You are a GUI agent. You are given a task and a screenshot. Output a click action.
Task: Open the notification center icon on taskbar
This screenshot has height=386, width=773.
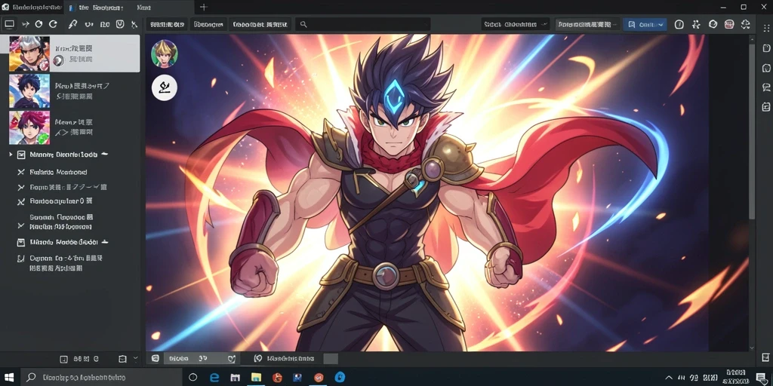click(x=761, y=378)
